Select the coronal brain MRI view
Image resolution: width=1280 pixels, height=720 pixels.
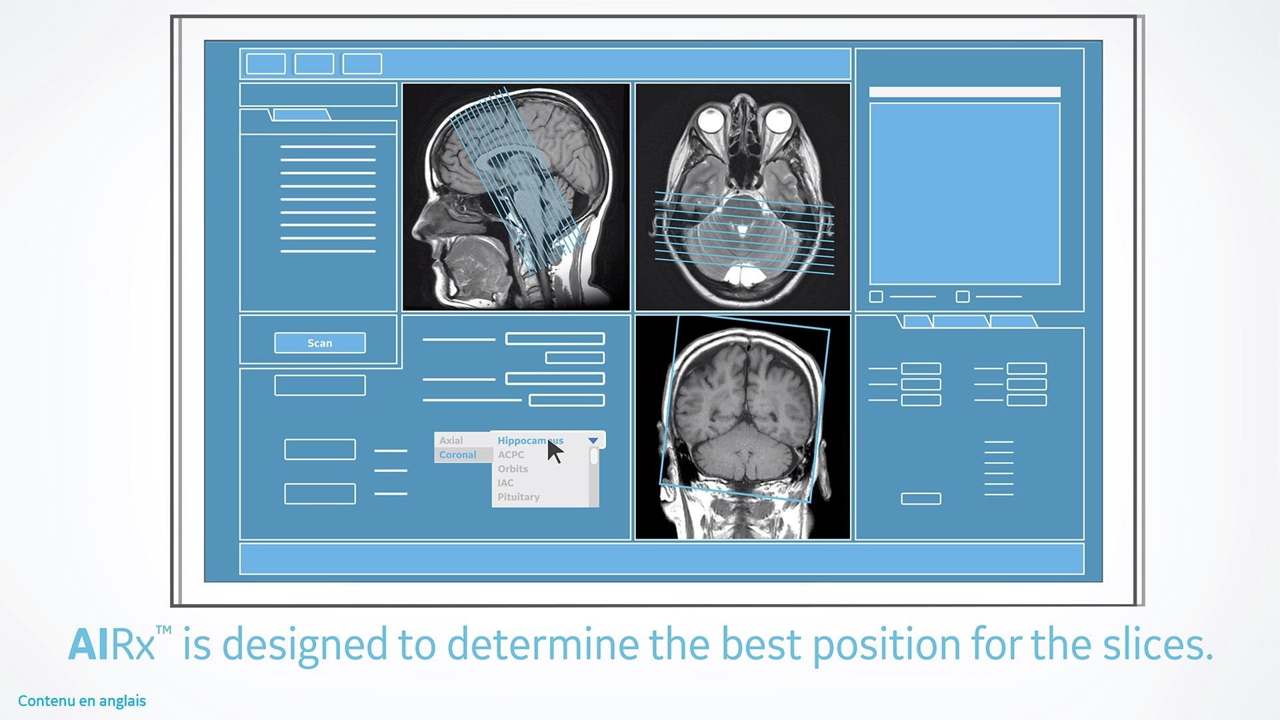point(743,427)
